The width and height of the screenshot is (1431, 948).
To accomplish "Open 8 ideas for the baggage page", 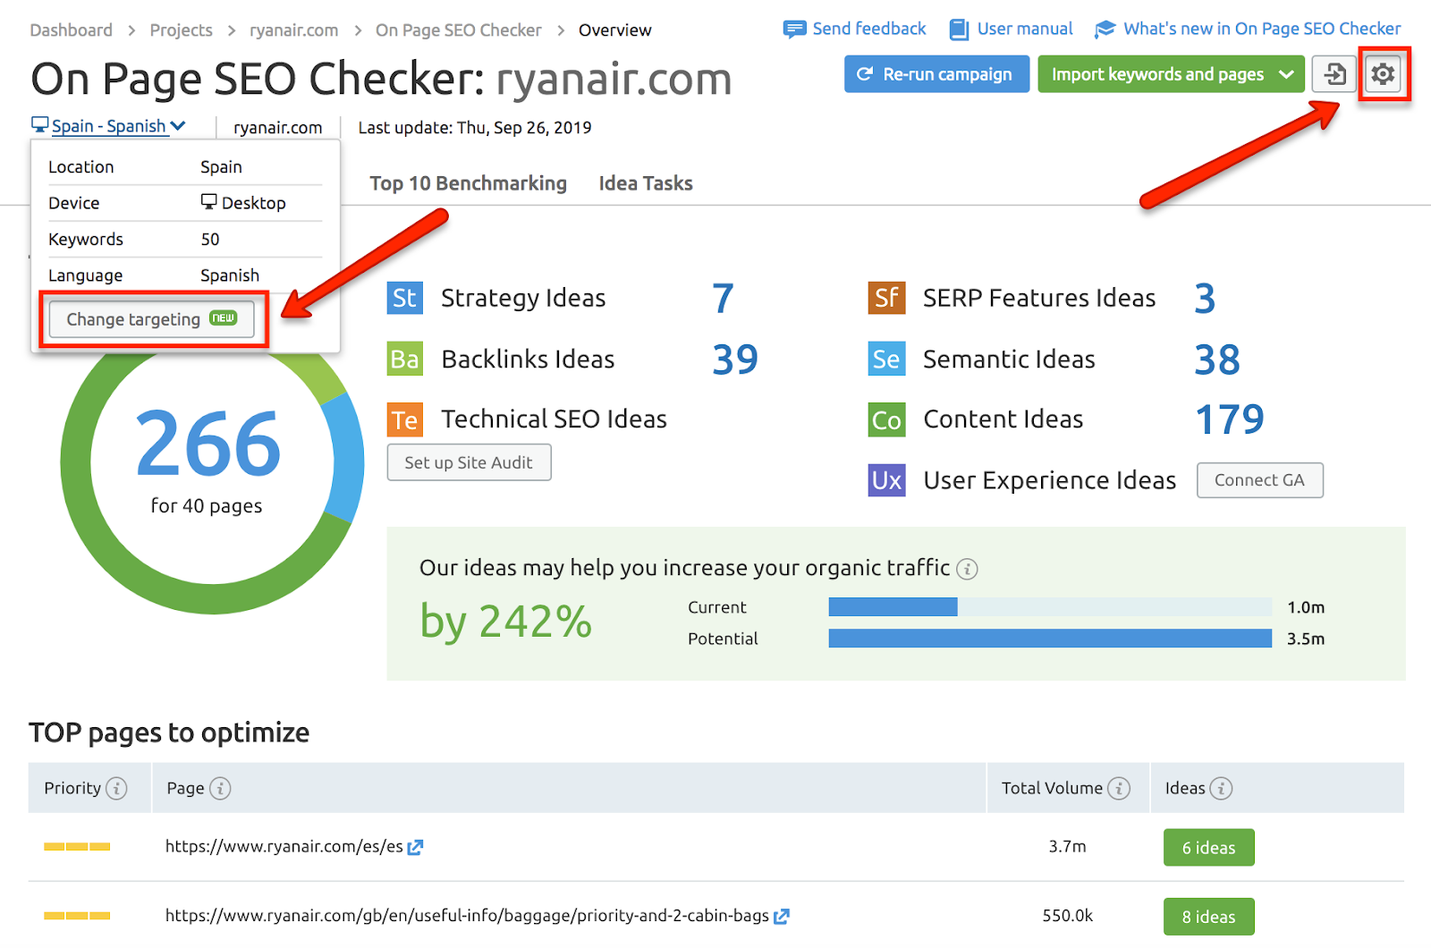I will [x=1208, y=917].
